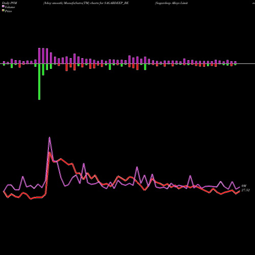
Task: Click the Sagardeep Alloys company name text
Action: click(171, 3)
